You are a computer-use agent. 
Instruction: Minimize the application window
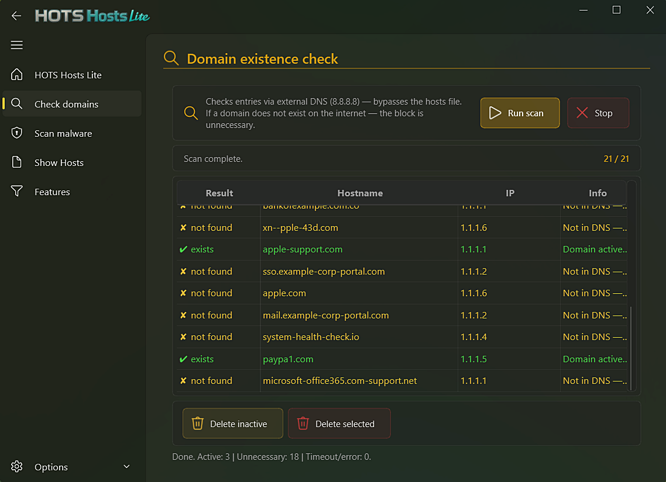pyautogui.click(x=583, y=10)
